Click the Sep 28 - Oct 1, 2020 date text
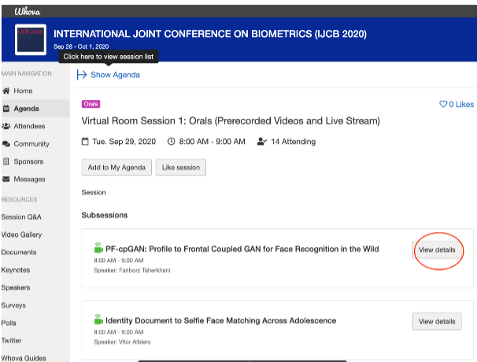Viewport: 477px width, 362px height. tap(81, 46)
